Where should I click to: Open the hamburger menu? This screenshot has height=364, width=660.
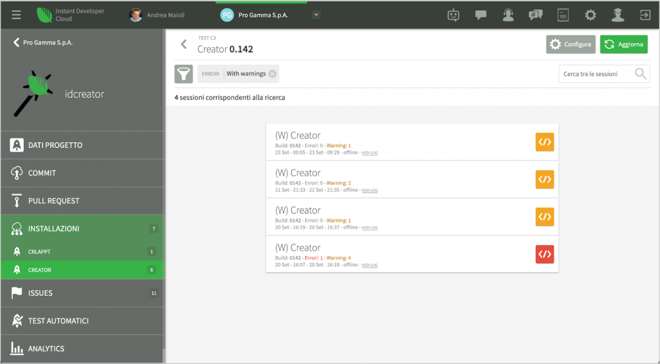click(x=16, y=15)
